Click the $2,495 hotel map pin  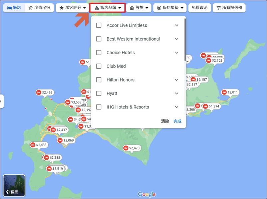pyautogui.click(x=45, y=93)
